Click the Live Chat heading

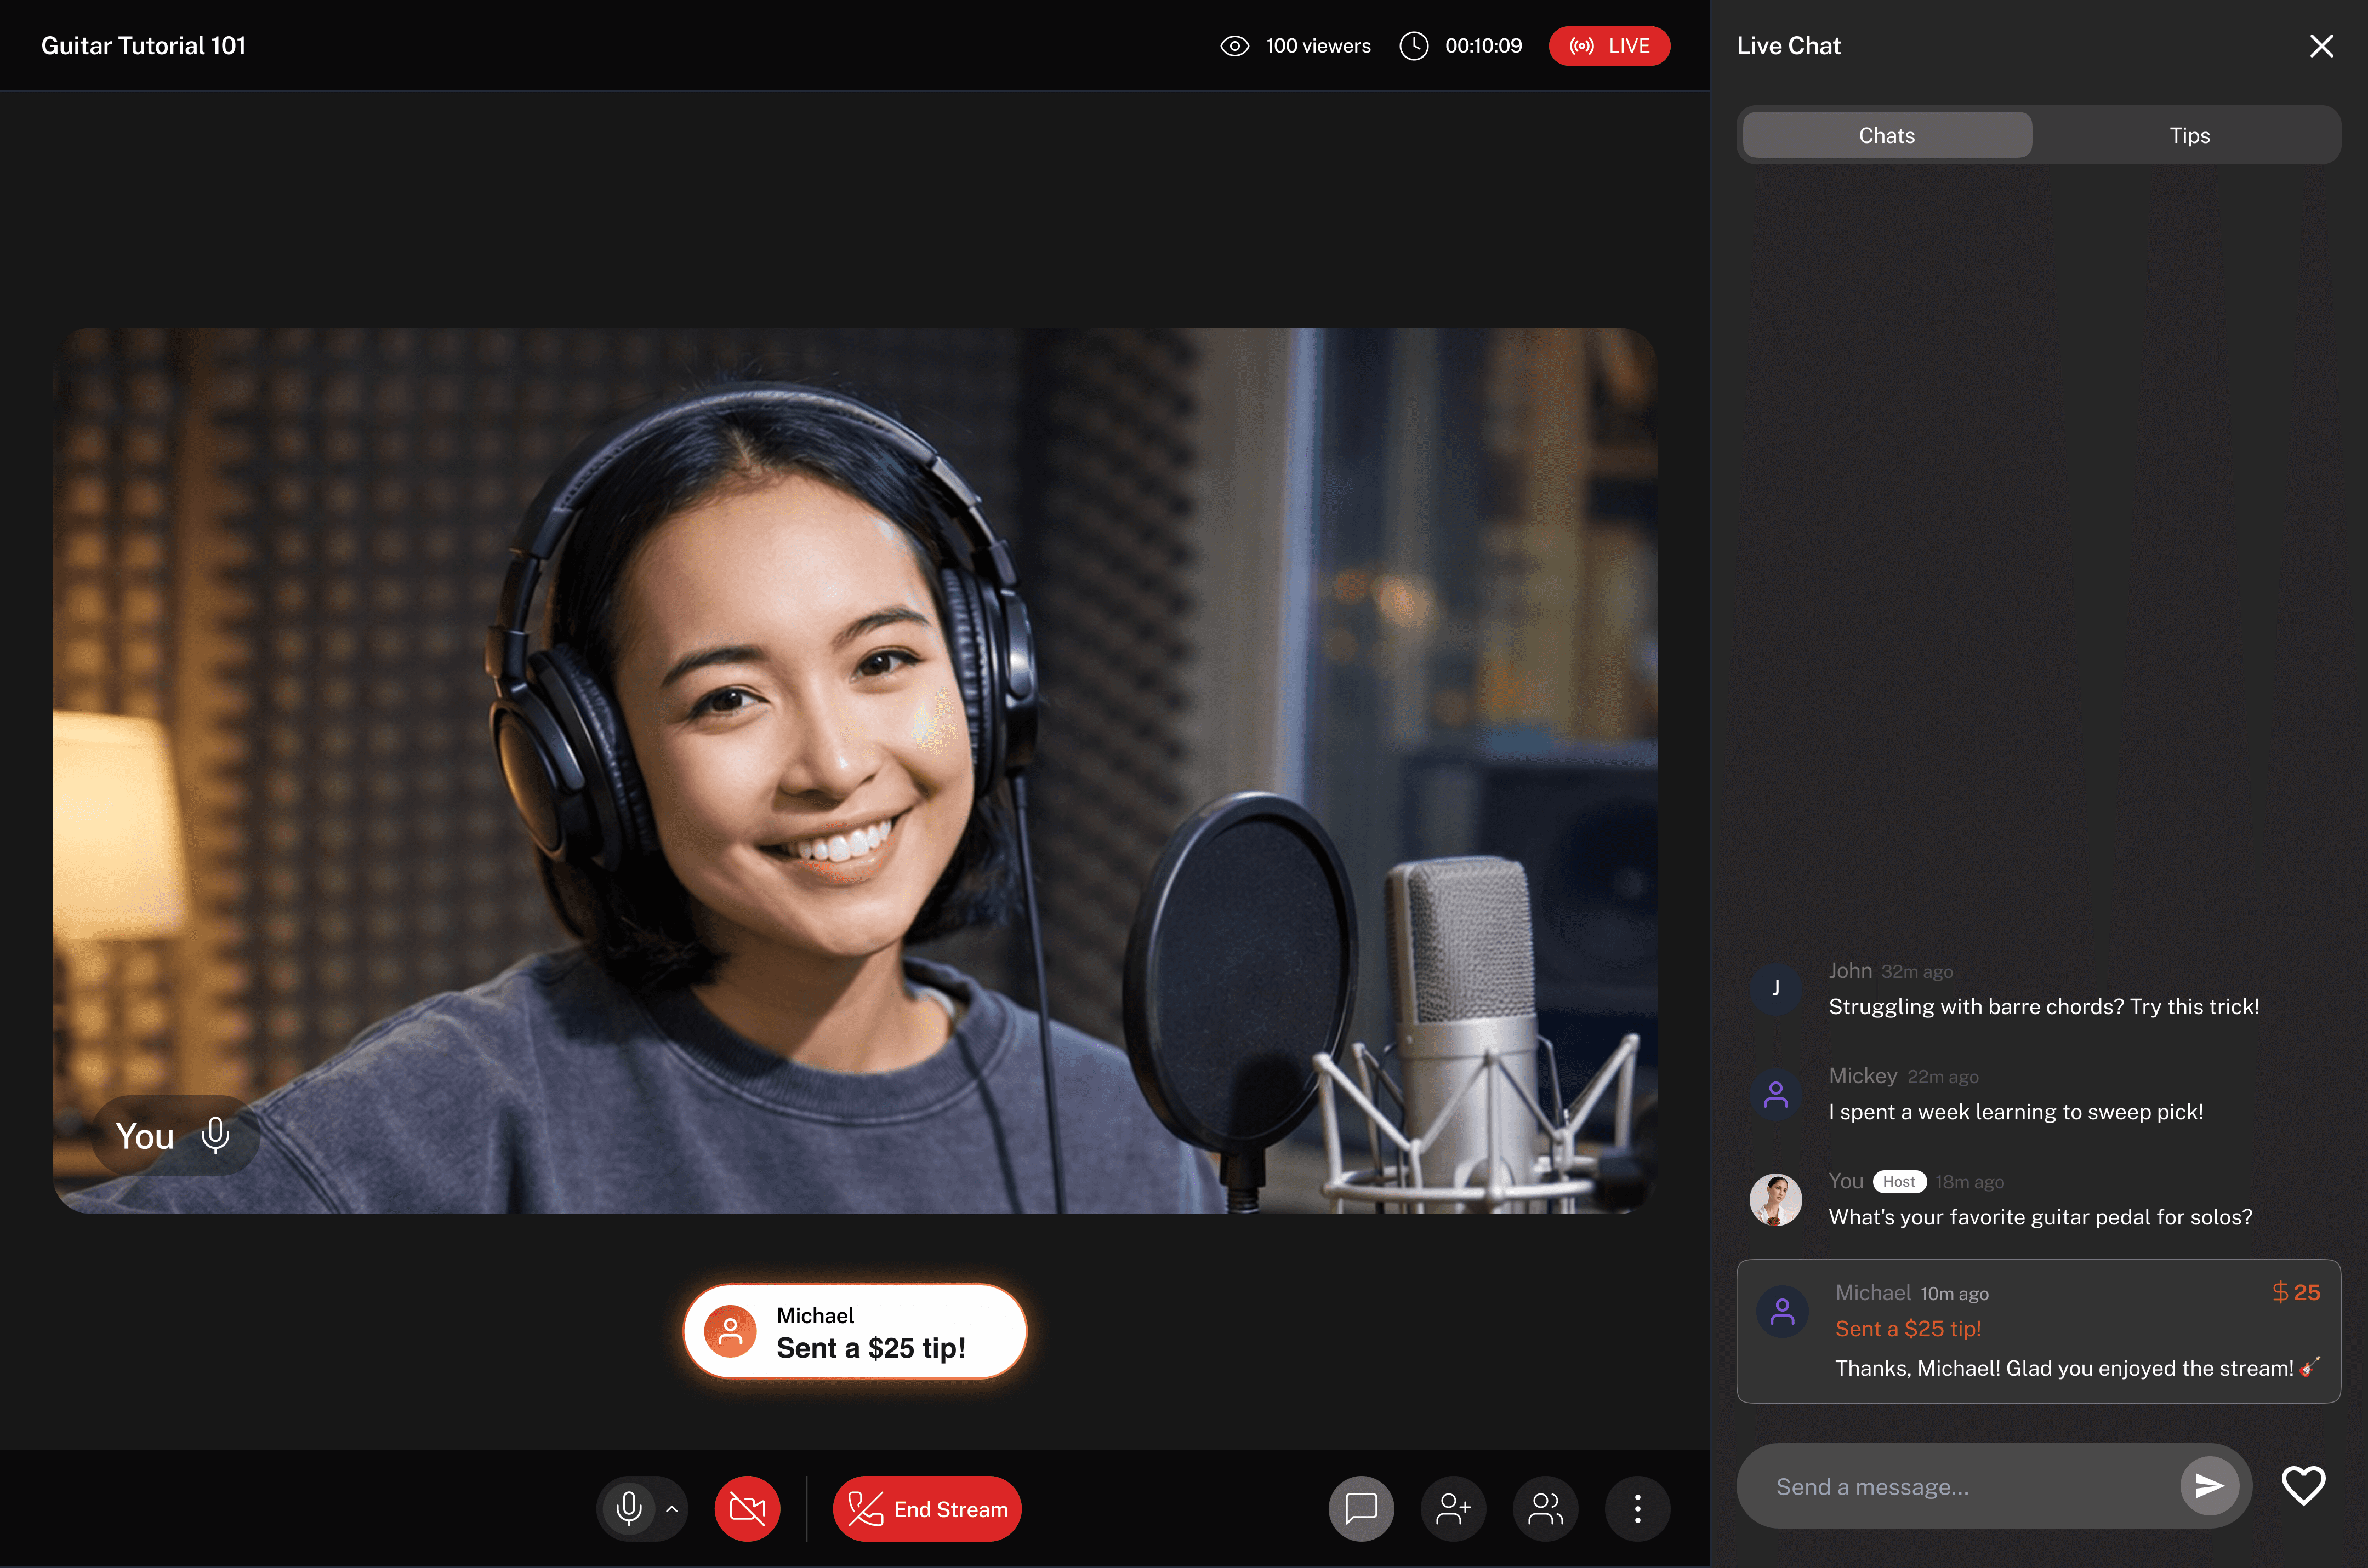tap(1788, 46)
